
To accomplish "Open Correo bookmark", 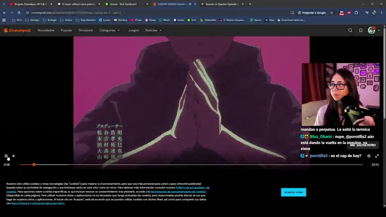I will [105, 20].
